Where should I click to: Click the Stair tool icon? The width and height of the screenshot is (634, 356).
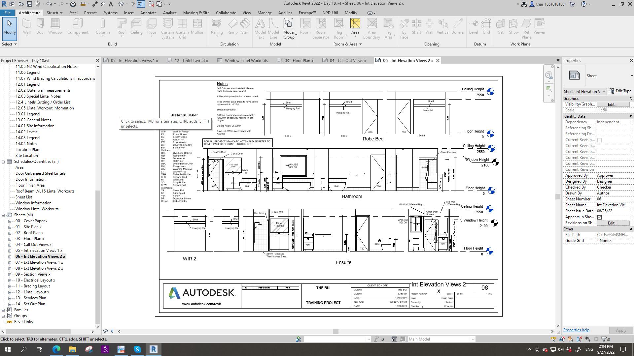pyautogui.click(x=245, y=26)
